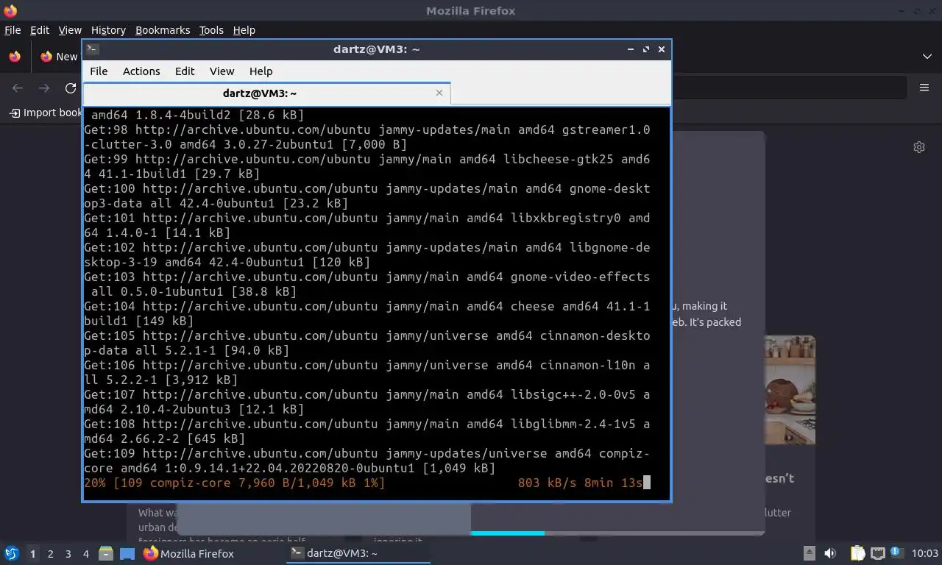
Task: Maximize the terminal window
Action: pos(646,49)
